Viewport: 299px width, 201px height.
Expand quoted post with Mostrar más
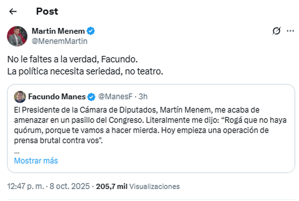[36, 160]
